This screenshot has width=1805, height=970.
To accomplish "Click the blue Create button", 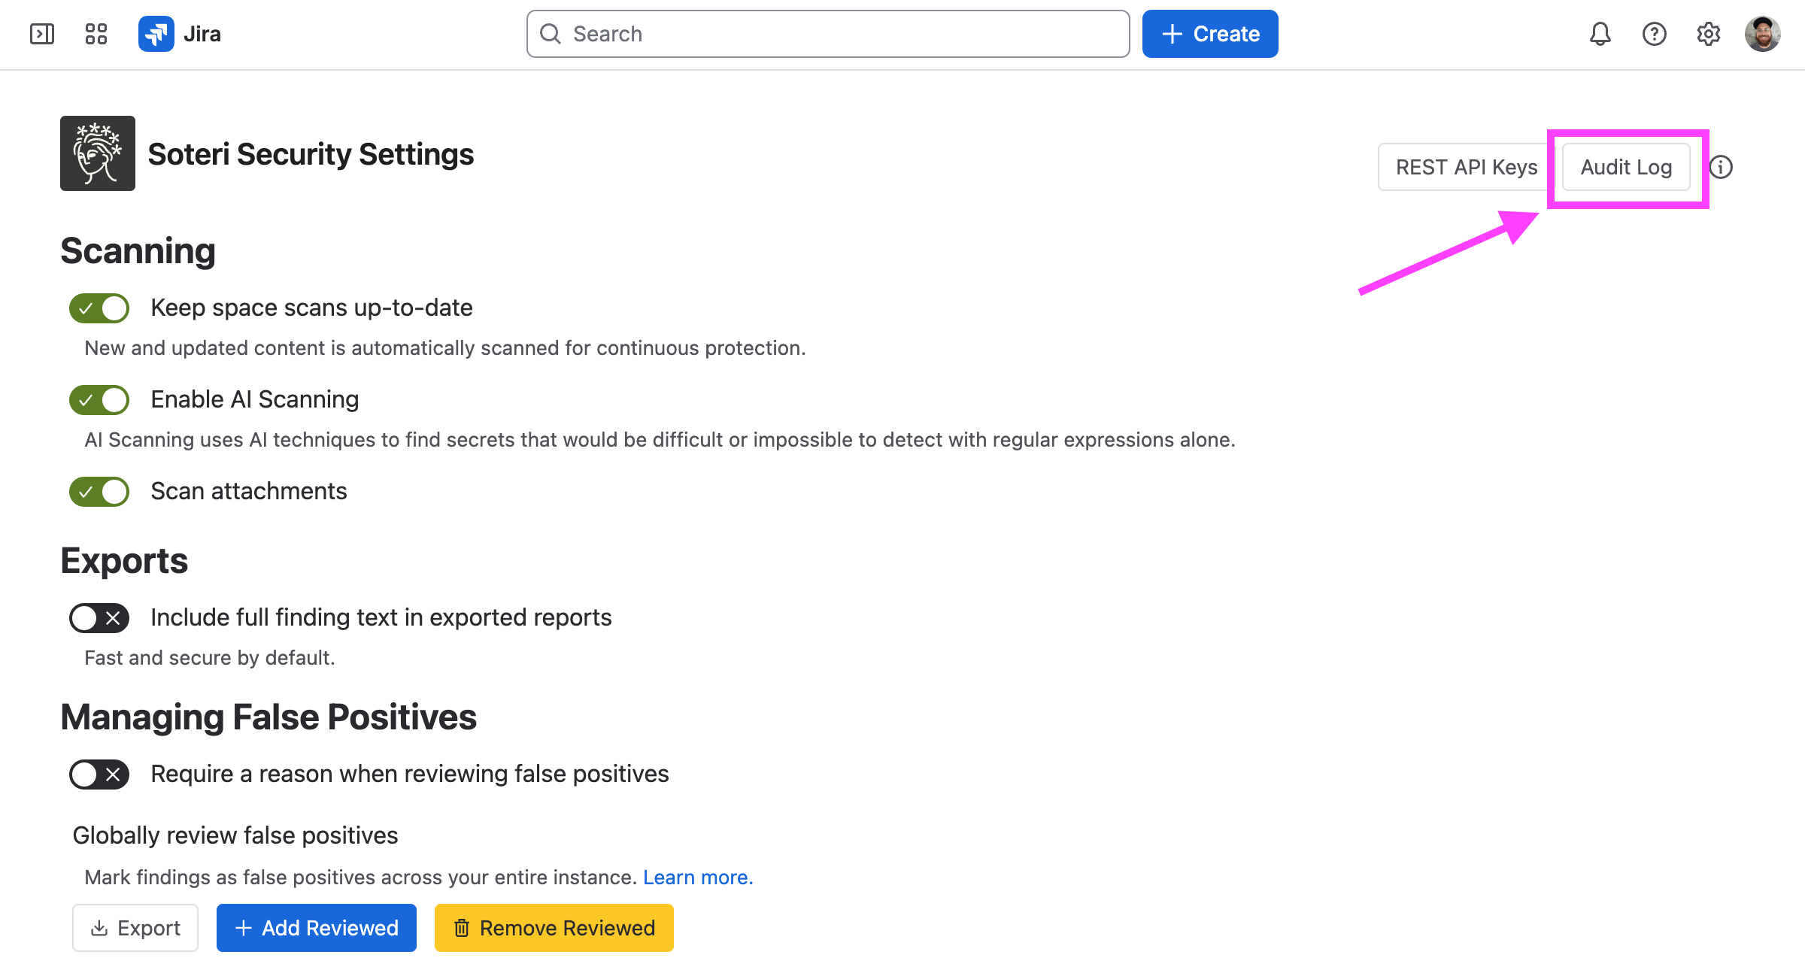I will coord(1210,34).
